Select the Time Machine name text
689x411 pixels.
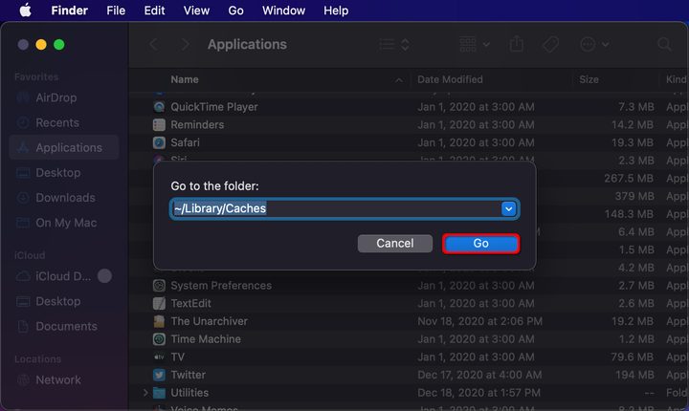tap(206, 339)
